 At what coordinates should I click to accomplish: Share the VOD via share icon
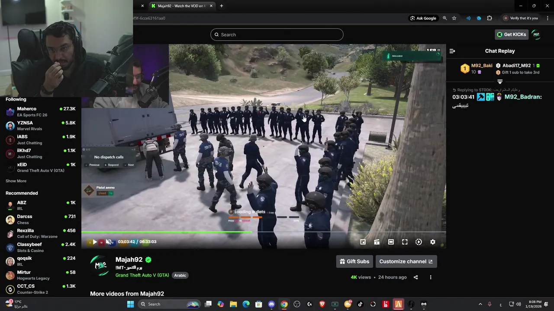(x=415, y=277)
